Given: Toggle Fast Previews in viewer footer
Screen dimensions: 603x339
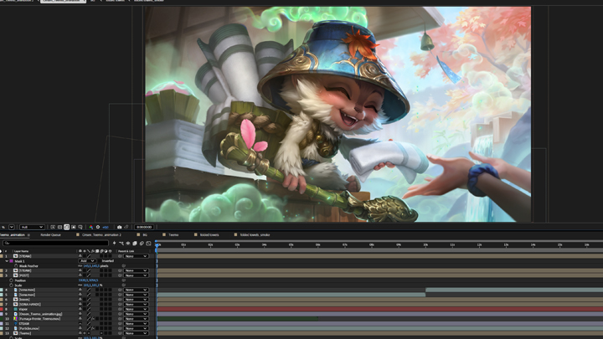Looking at the screenshot, I should pyautogui.click(x=53, y=227).
